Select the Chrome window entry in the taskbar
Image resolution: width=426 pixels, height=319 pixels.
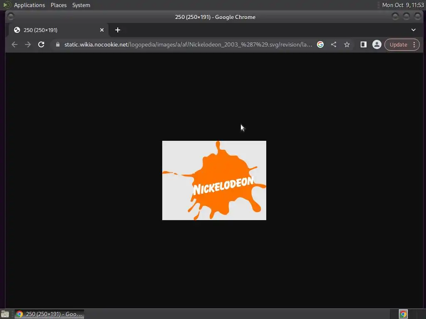pyautogui.click(x=50, y=314)
